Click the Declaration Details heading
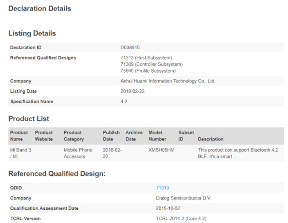288x223 pixels. pyautogui.click(x=40, y=8)
